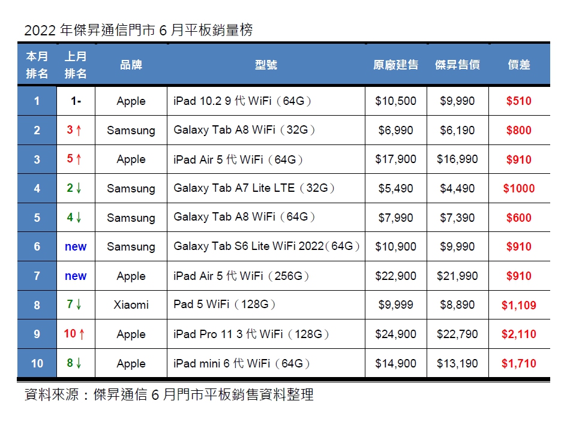Select 'Pad 5 WiFi (128G)' cell
Viewport: 564px width, 422px height.
(266, 305)
